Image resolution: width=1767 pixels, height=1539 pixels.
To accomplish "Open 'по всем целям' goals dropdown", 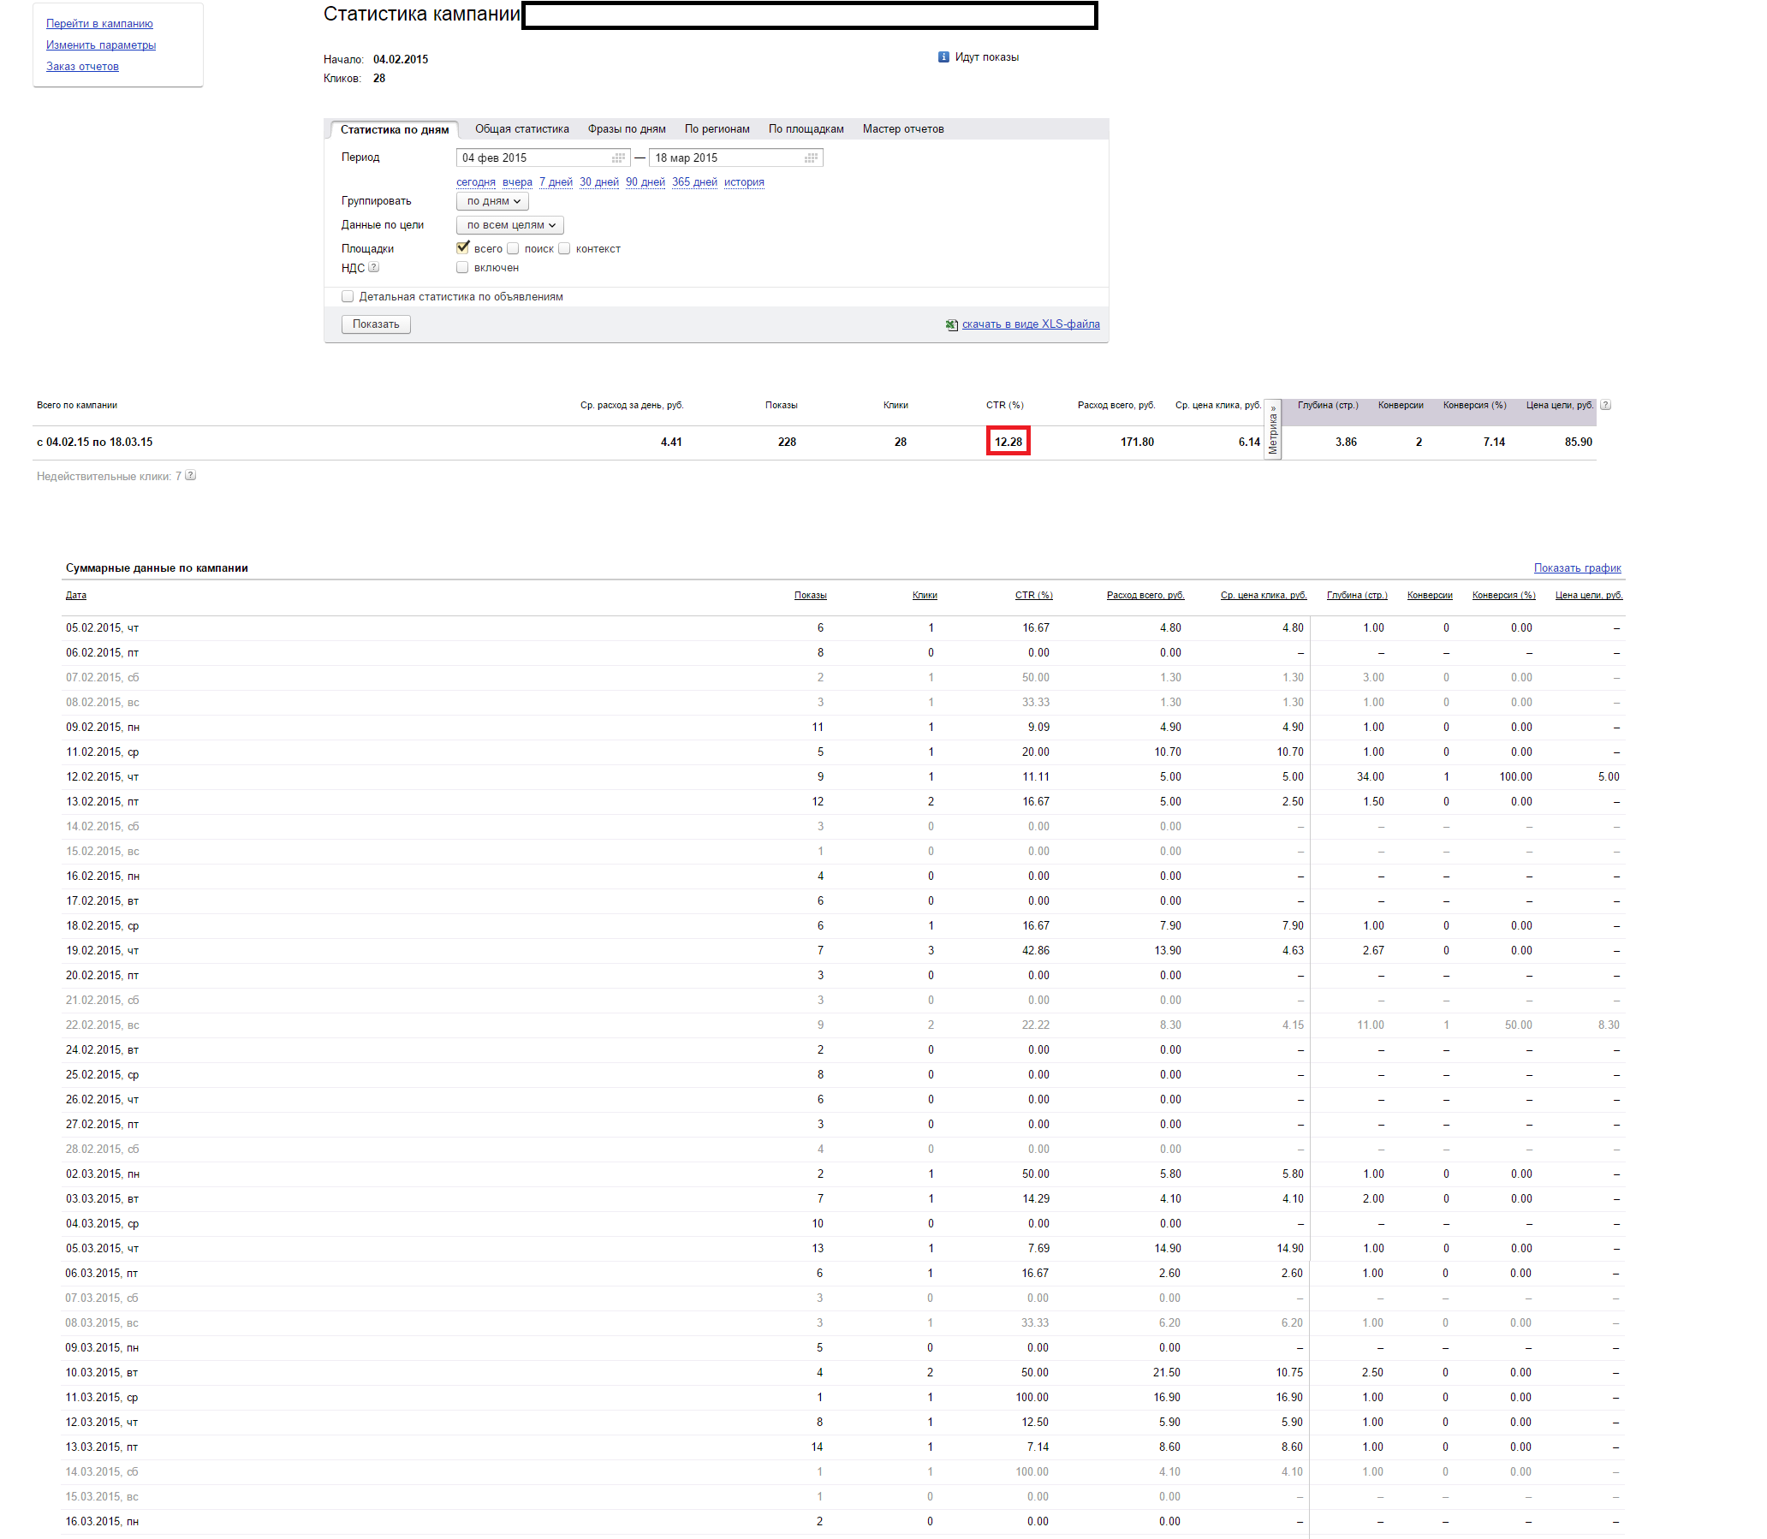I will pyautogui.click(x=509, y=225).
